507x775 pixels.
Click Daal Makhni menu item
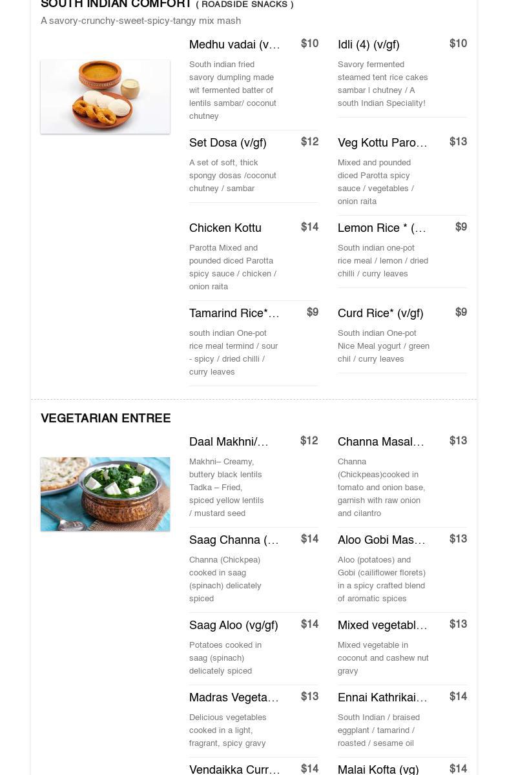pyautogui.click(x=229, y=442)
